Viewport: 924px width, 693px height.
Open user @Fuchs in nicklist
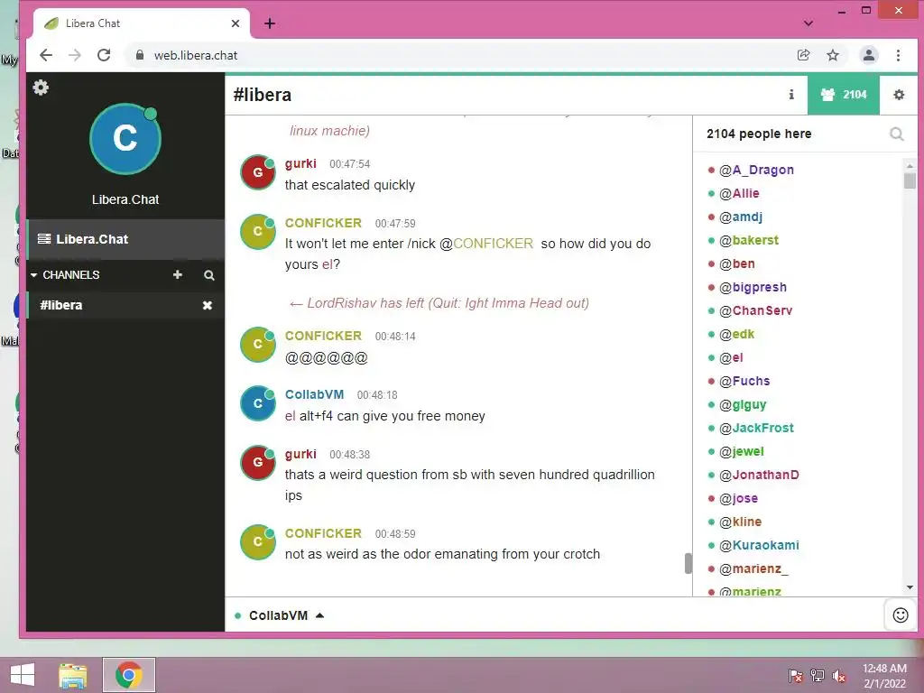[744, 382]
